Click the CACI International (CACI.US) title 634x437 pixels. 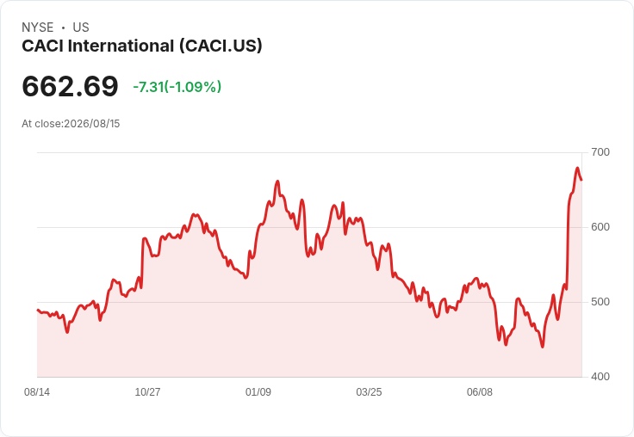(x=142, y=46)
